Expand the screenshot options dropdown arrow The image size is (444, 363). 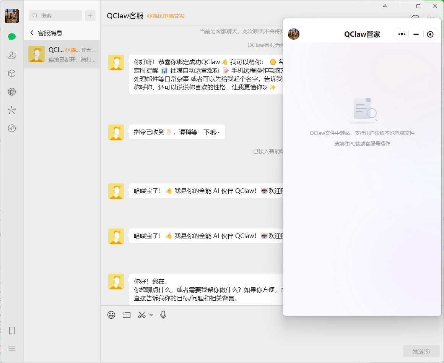coord(151,315)
